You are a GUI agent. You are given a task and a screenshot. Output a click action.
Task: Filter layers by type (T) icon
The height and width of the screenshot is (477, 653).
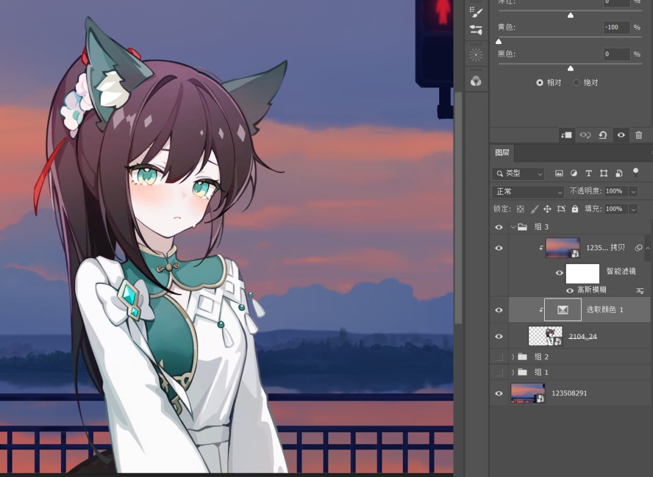[x=588, y=173]
